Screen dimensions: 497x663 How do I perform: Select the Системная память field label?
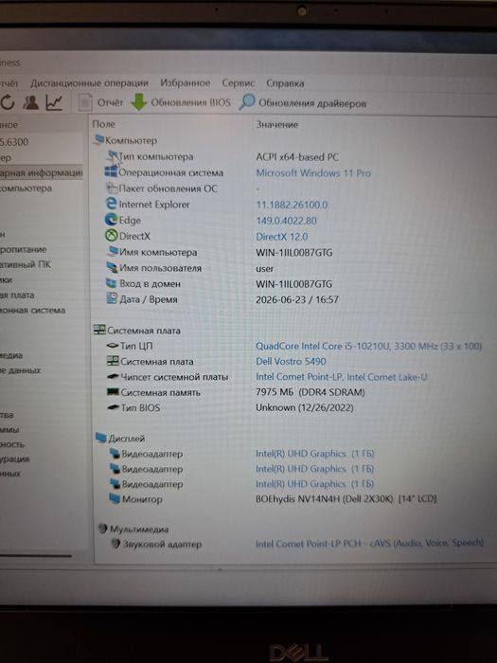(161, 392)
